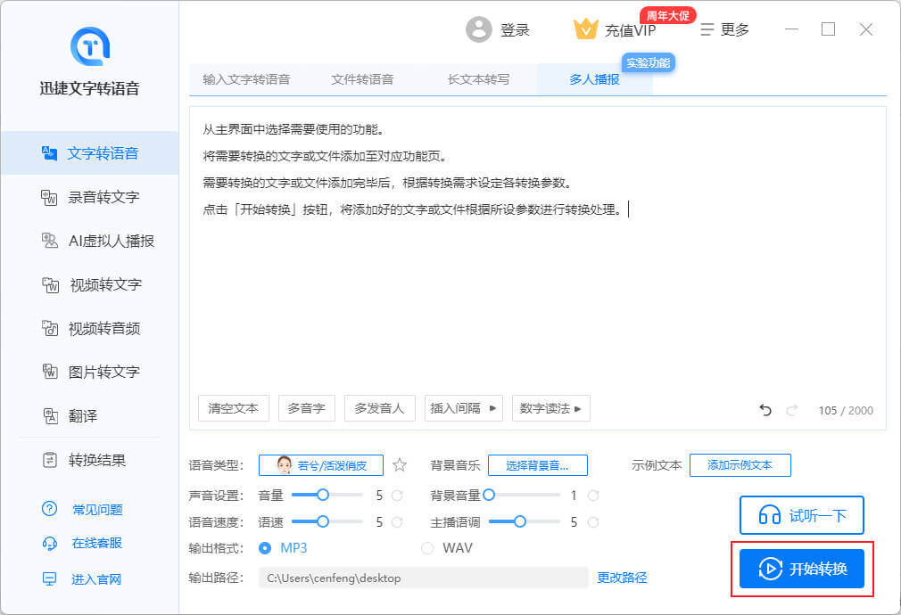Reset the speech speed with its refresh icon

(x=397, y=522)
